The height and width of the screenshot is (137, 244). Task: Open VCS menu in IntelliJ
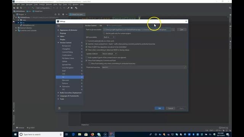pyautogui.click(x=70, y=5)
